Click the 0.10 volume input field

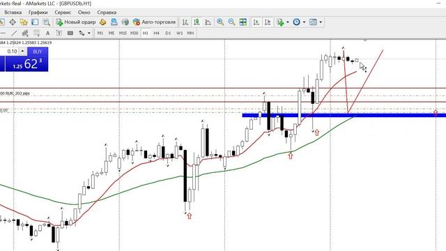pyautogui.click(x=10, y=52)
